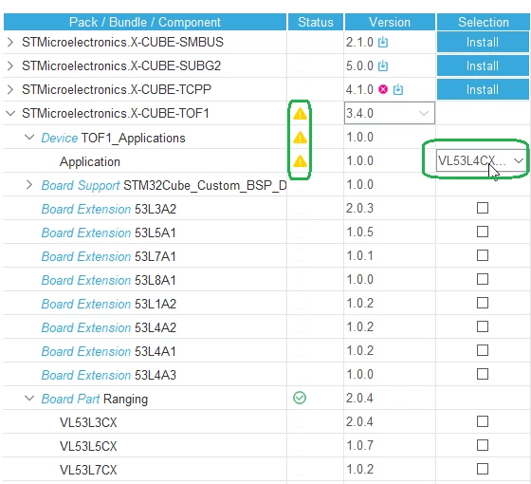The height and width of the screenshot is (484, 531).
Task: Click the download icon beside version 4.1.0
Action: click(x=398, y=89)
